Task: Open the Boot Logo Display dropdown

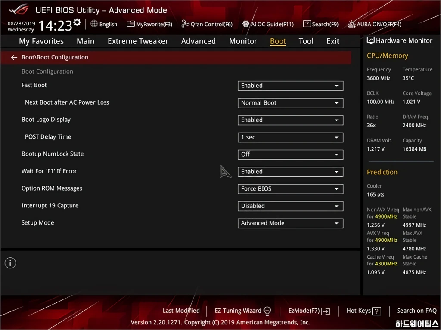Action: (290, 120)
